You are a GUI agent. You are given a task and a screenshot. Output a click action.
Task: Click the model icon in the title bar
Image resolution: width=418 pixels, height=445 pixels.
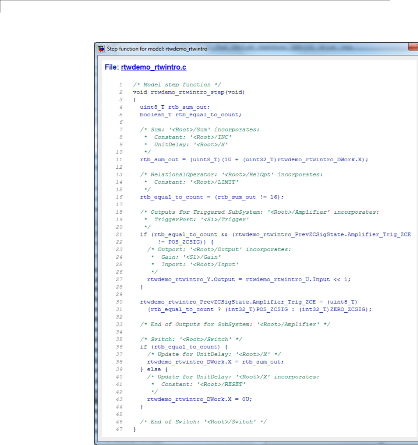[x=101, y=49]
